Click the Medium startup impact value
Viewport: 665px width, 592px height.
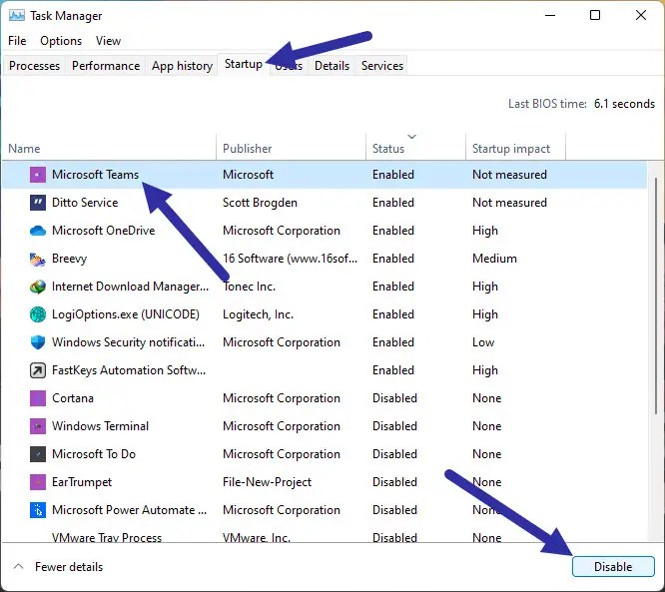pyautogui.click(x=494, y=259)
